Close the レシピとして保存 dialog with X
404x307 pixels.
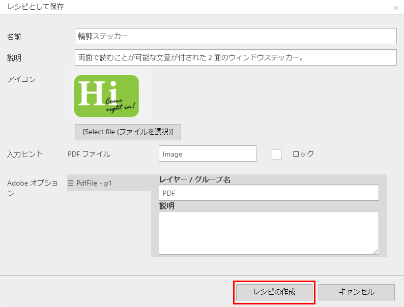[396, 8]
